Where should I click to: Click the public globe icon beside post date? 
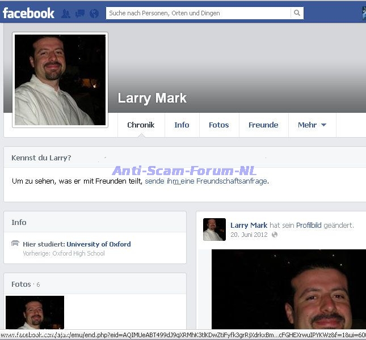[275, 235]
